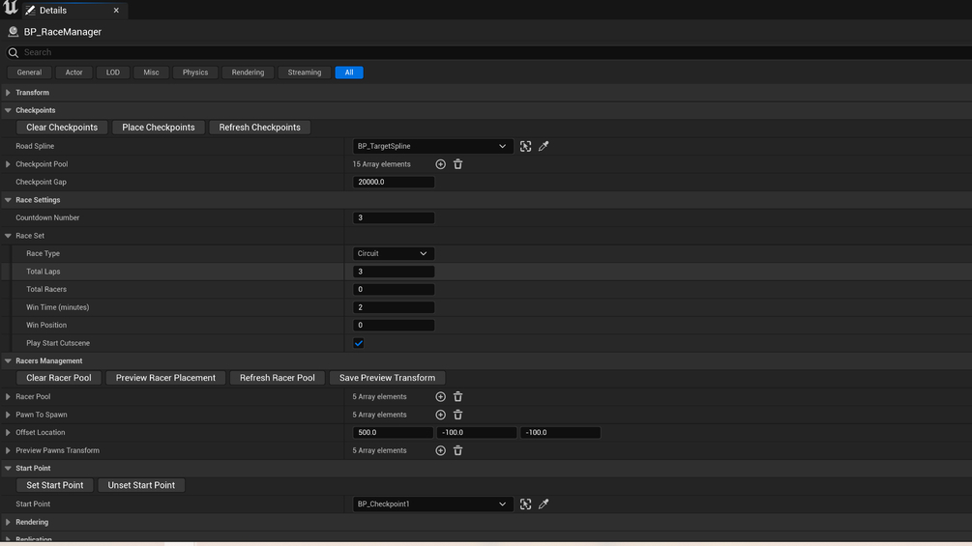Remove all Racer Pool elements via trash icon
The image size is (972, 546).
458,397
